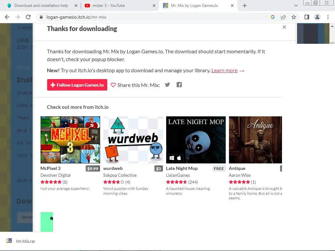Toggle the browser side panel
Viewport: 335px width, 251px height.
307,17
